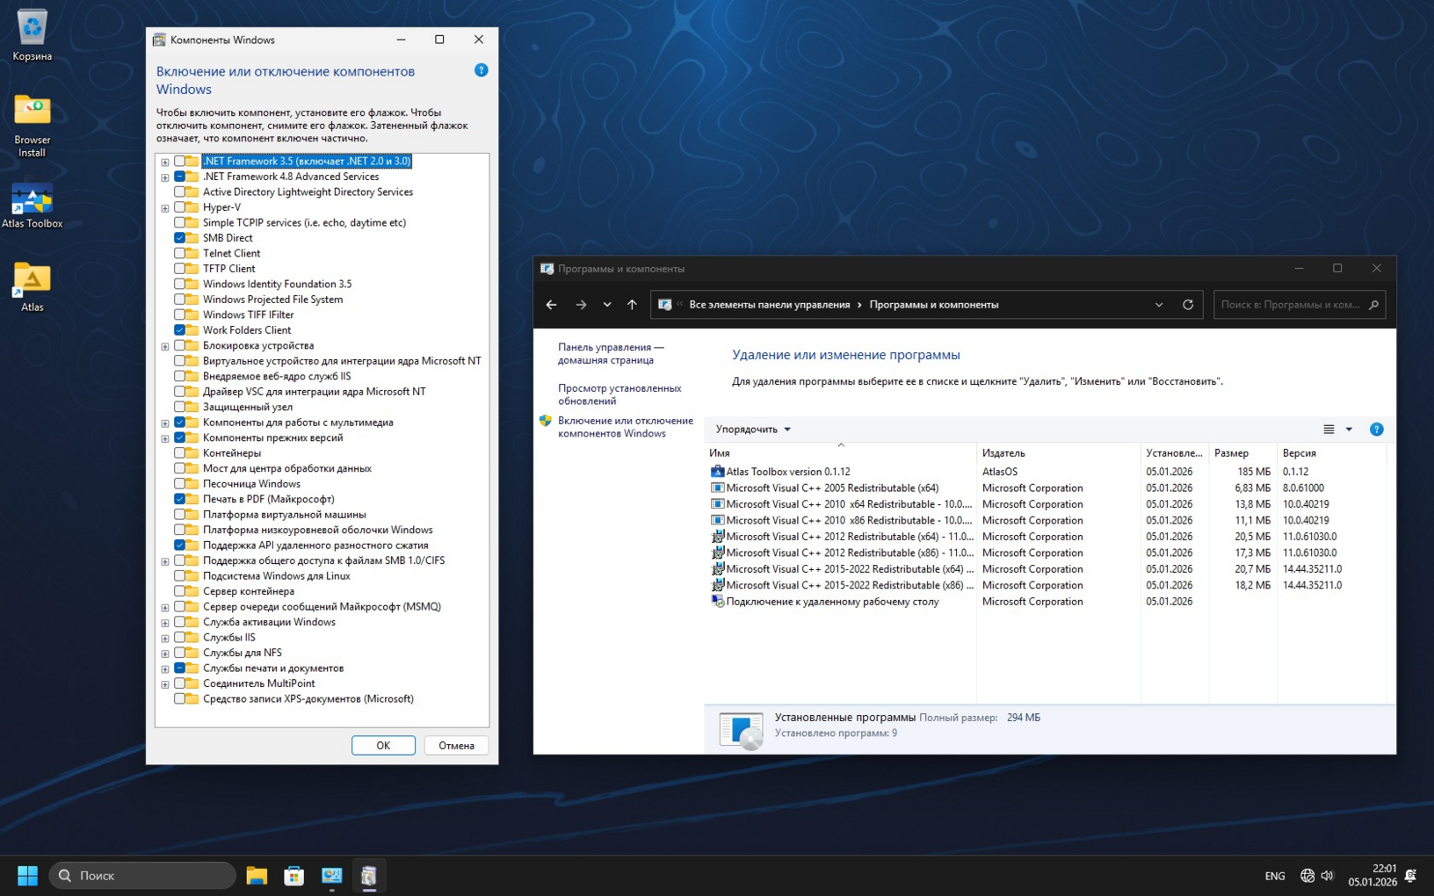Open File Explorer from the taskbar

[x=257, y=875]
